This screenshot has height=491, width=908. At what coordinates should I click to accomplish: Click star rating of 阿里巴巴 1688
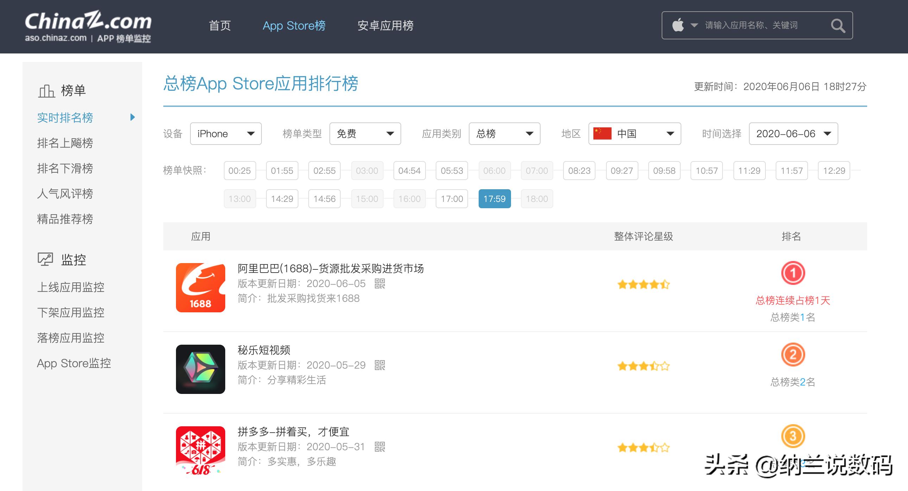tap(643, 284)
